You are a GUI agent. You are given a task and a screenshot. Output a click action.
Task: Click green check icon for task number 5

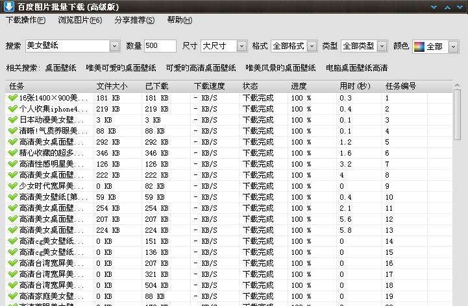[12, 142]
